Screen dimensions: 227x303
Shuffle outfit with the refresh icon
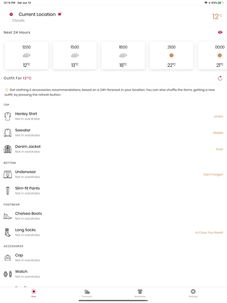pyautogui.click(x=220, y=78)
